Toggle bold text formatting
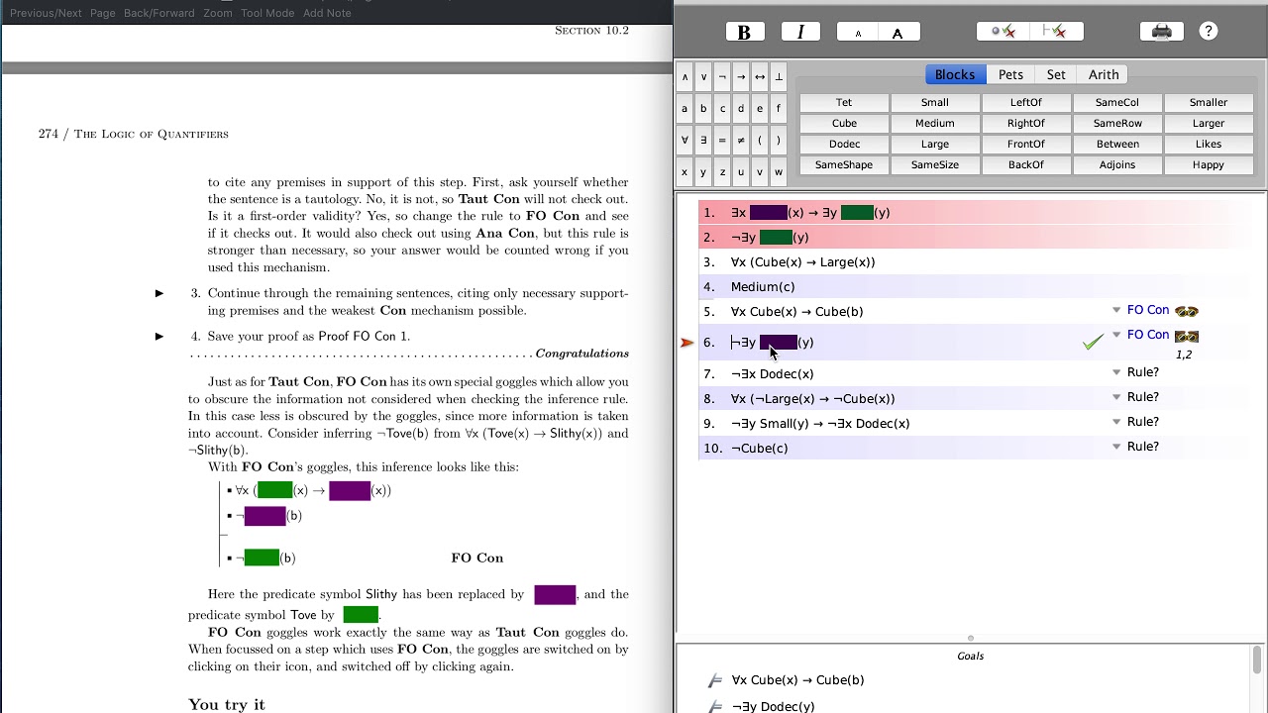Screen dimensions: 1268x713 pos(744,32)
